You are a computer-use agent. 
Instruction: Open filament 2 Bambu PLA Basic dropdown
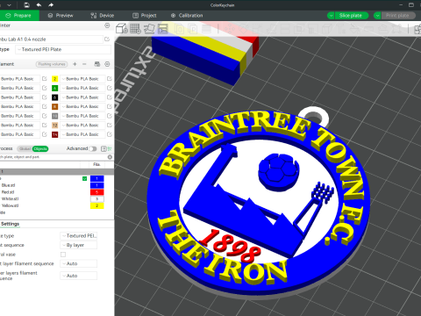pyautogui.click(x=82, y=79)
